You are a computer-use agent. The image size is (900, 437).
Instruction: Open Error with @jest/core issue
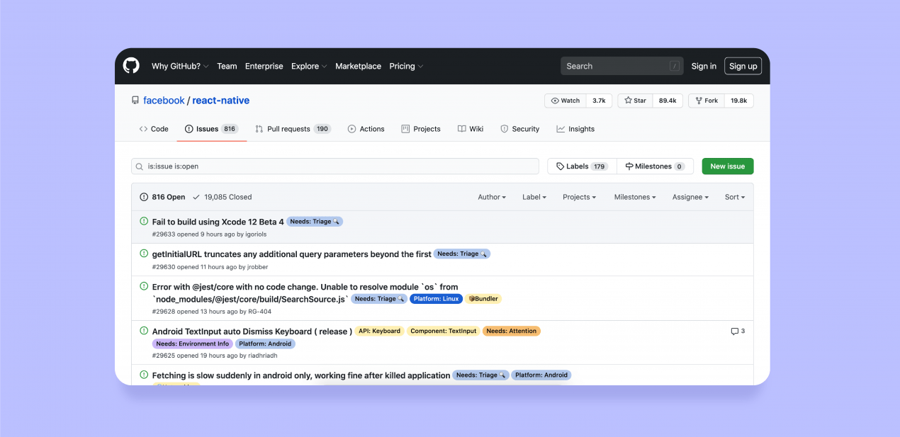pos(305,293)
